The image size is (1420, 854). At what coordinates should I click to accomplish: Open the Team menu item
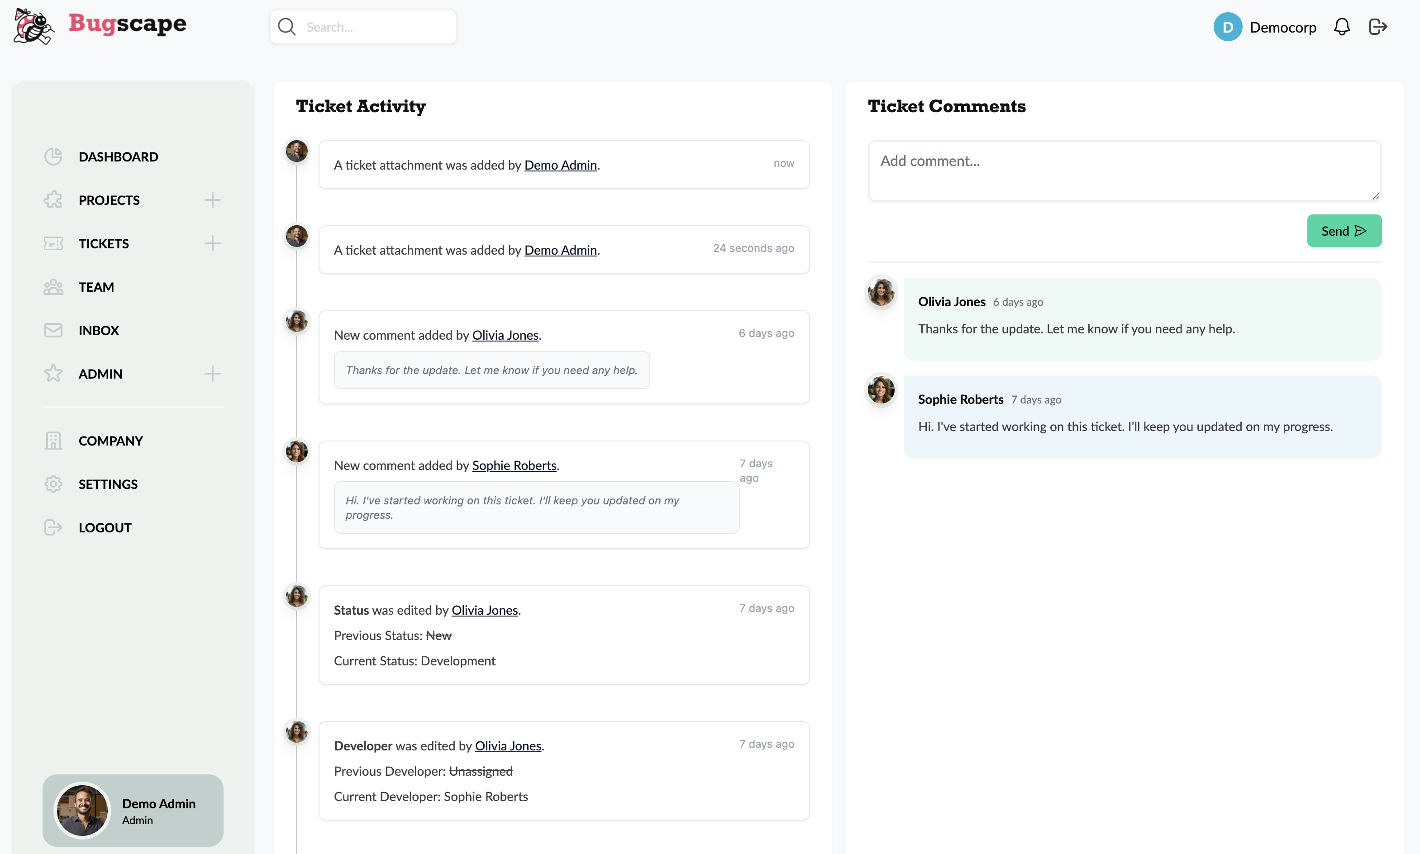click(x=96, y=287)
